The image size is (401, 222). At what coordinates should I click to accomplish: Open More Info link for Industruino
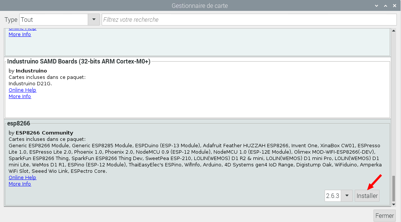click(x=20, y=96)
